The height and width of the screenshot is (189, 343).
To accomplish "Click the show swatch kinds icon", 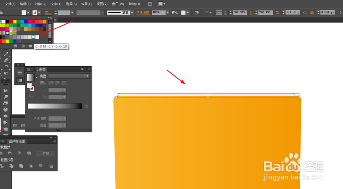I will (23, 46).
